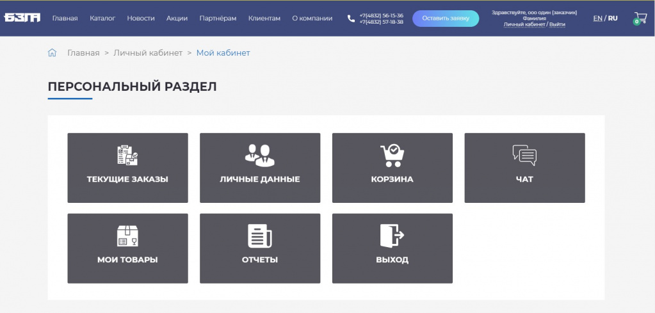The image size is (655, 313).
Task: Click phone number +7(4832) 57-18-38
Action: click(382, 22)
